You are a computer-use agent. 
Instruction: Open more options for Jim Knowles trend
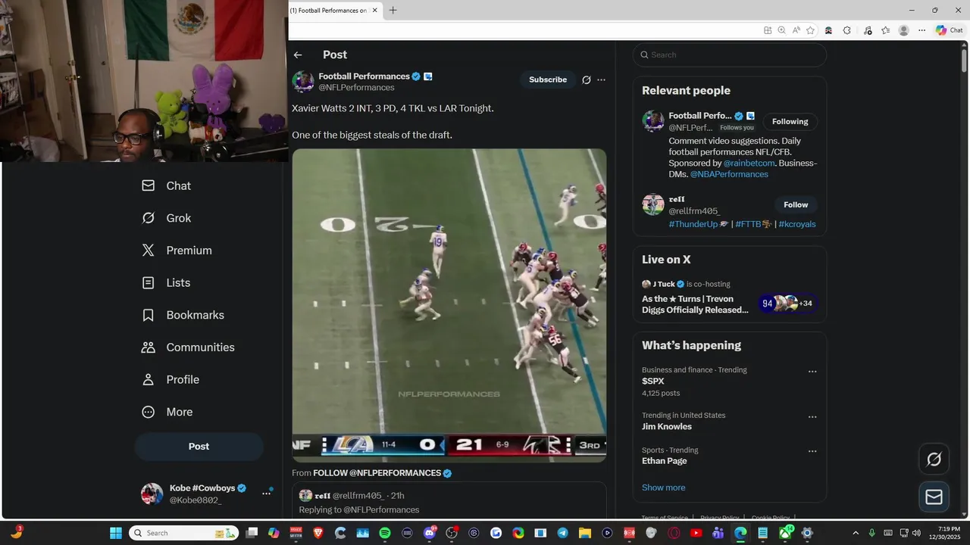tap(812, 417)
